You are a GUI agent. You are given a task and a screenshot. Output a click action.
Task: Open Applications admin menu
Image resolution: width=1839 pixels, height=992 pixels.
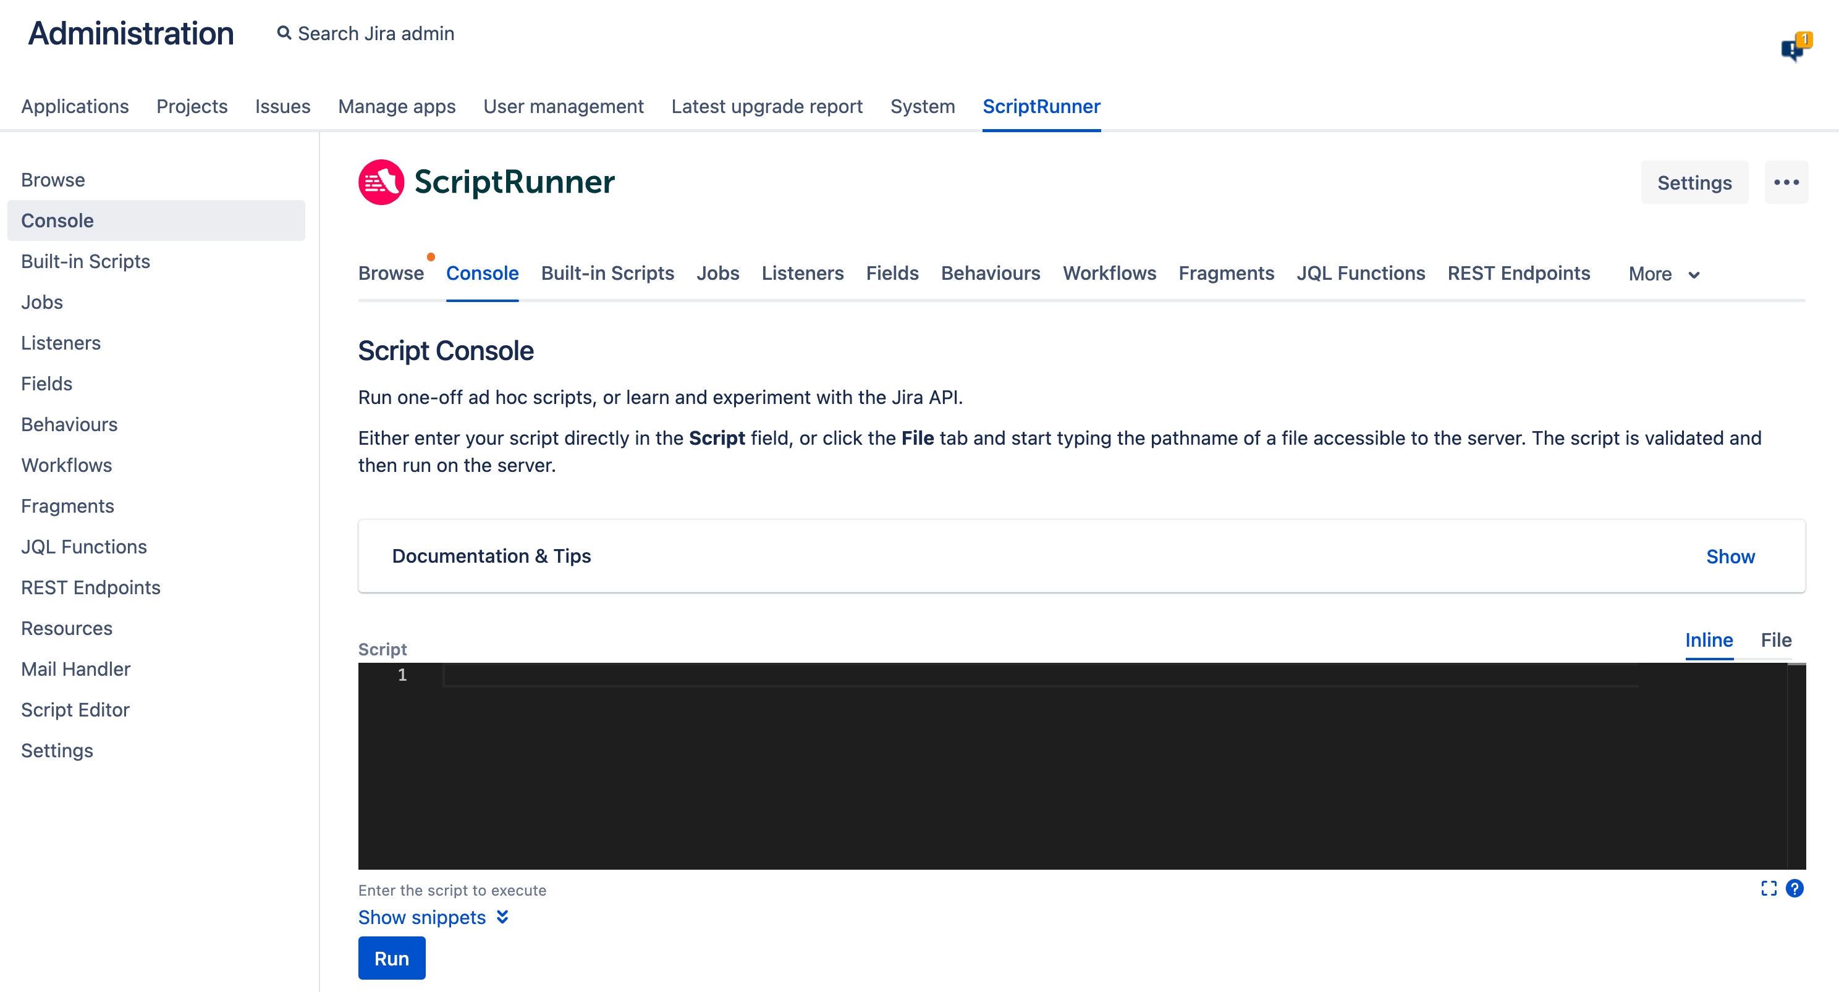75,106
